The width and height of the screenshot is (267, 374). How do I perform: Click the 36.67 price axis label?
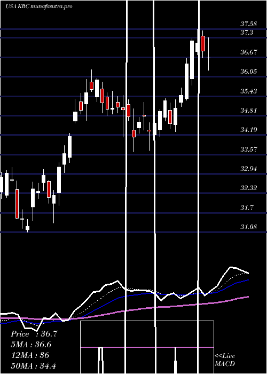249,52
